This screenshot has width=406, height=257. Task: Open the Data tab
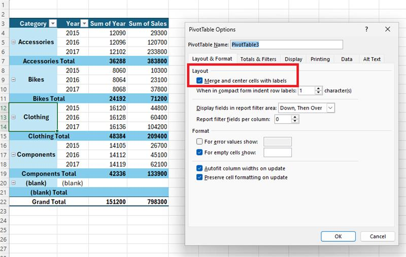tap(347, 59)
